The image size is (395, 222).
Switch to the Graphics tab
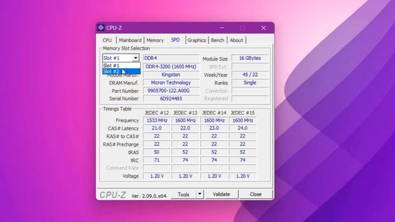click(196, 40)
